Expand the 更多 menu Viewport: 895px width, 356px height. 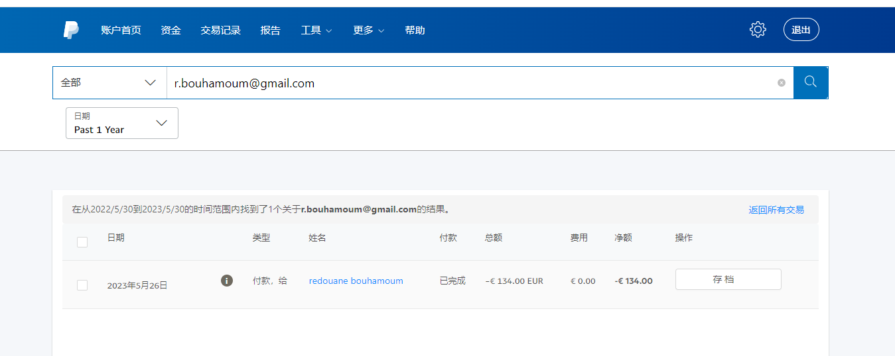pyautogui.click(x=368, y=30)
